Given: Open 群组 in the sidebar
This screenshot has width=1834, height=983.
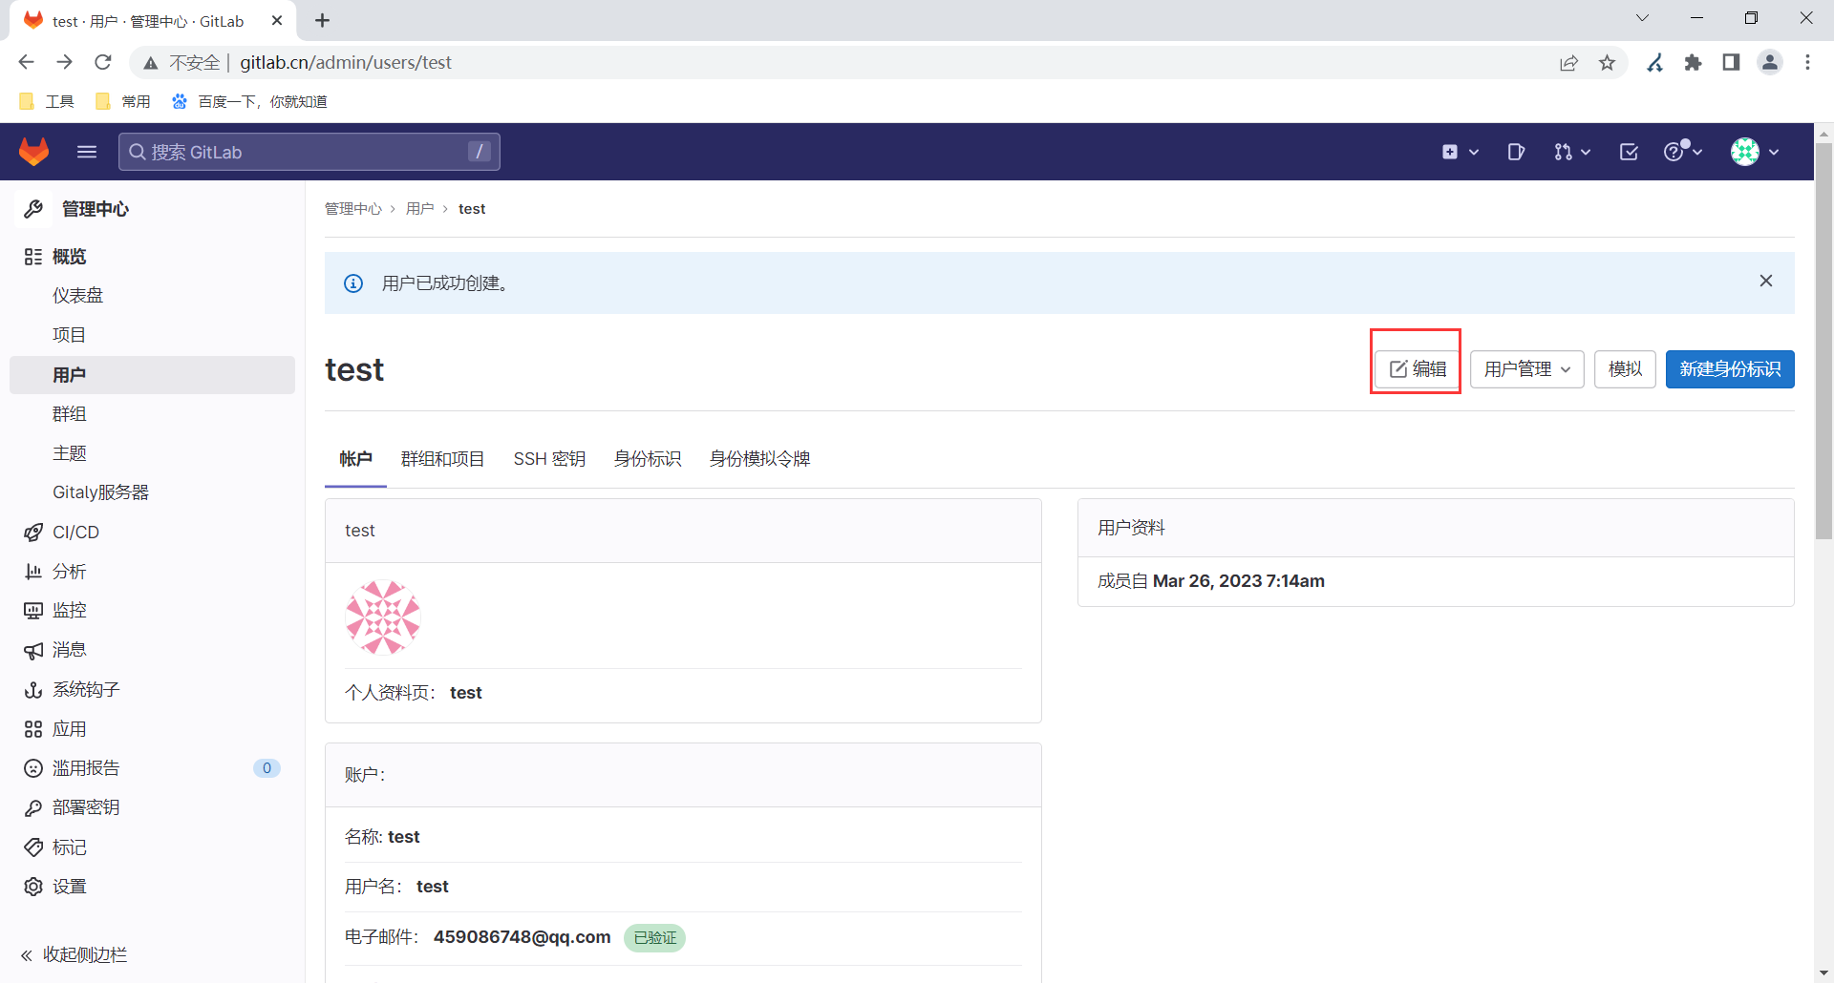Looking at the screenshot, I should (x=153, y=414).
